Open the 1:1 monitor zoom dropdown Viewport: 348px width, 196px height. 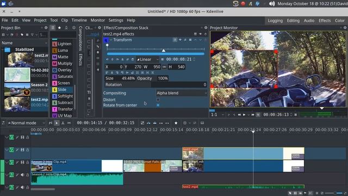pyautogui.click(x=217, y=115)
